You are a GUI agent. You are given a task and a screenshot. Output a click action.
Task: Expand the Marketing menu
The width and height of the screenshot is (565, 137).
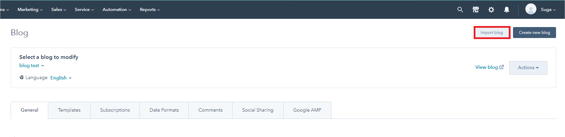point(30,10)
